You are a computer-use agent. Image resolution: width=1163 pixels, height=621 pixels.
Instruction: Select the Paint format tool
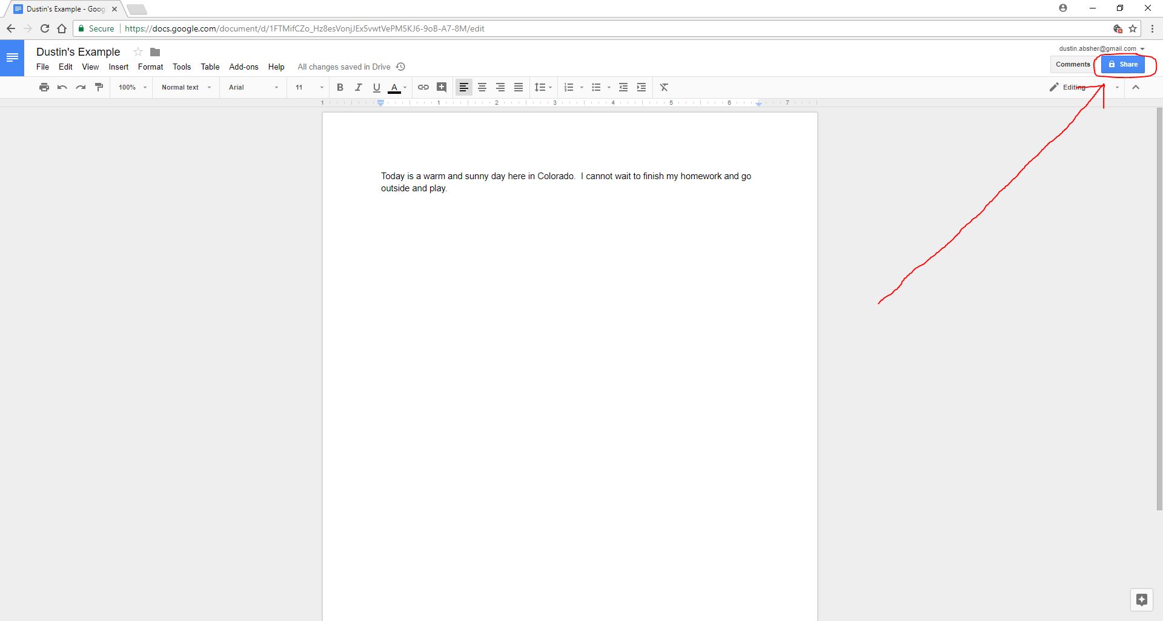click(x=99, y=87)
